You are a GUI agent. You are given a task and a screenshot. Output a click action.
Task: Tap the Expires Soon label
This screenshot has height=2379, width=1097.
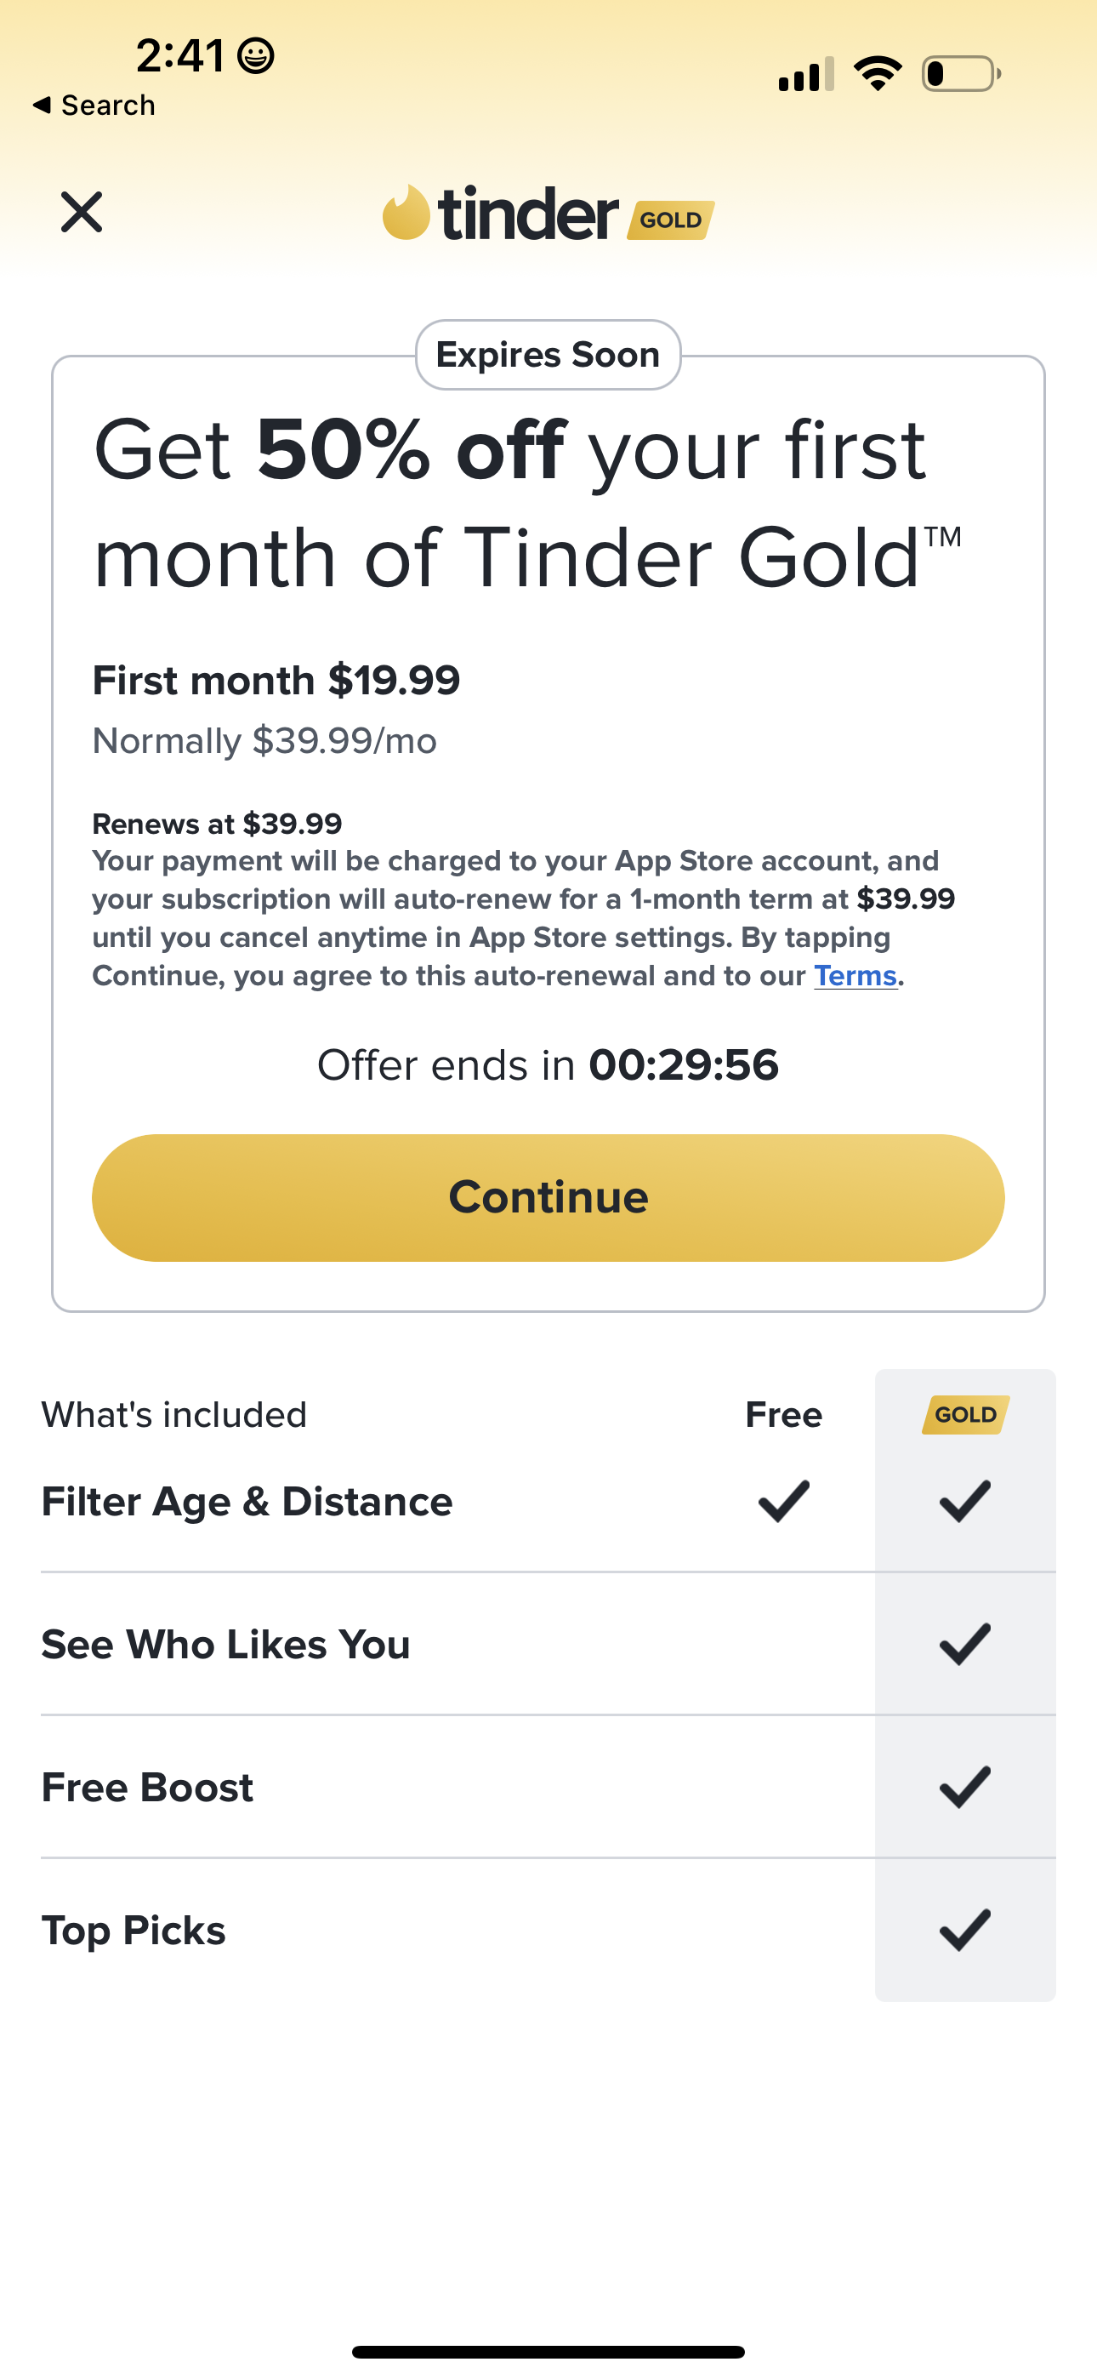click(x=548, y=355)
